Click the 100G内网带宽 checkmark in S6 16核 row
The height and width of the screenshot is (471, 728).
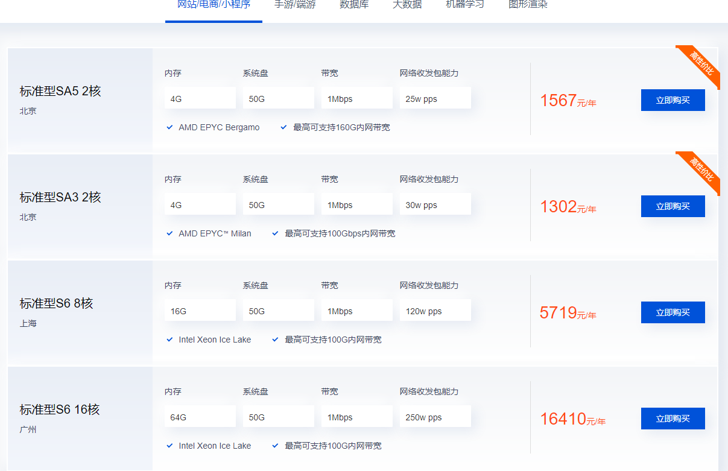pyautogui.click(x=275, y=446)
